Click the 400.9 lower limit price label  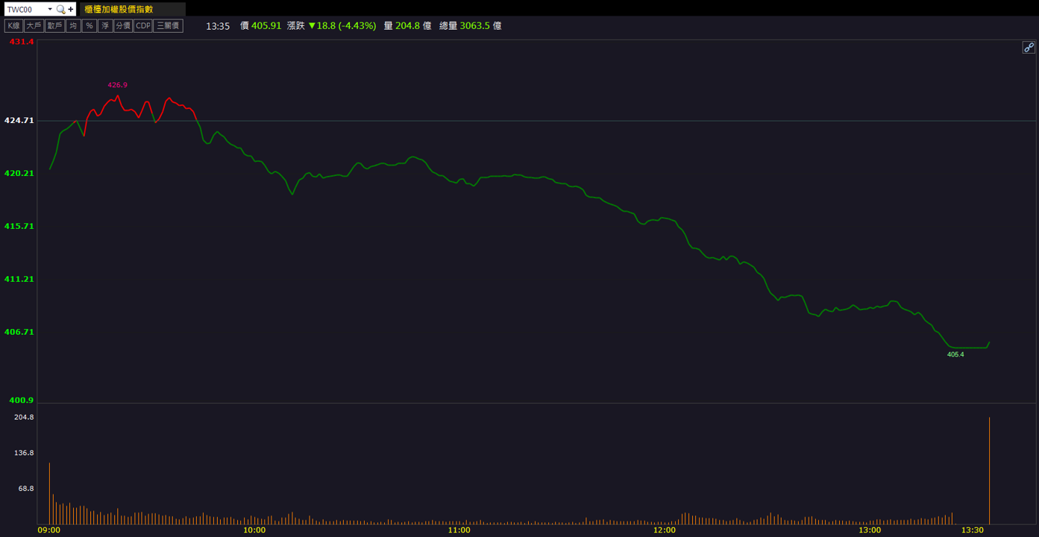pyautogui.click(x=22, y=401)
